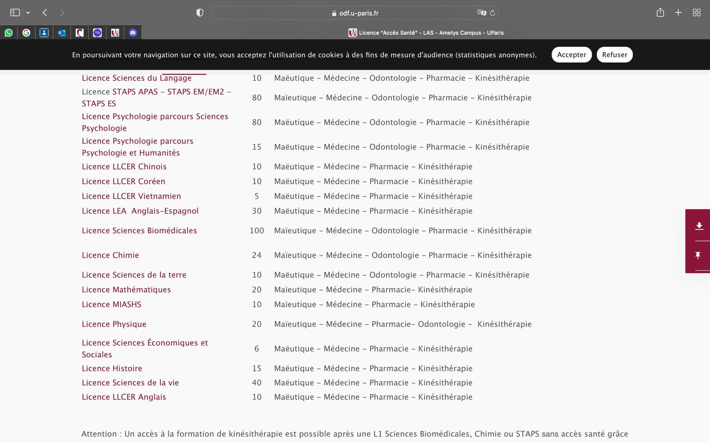Open the Discord pinned tab
Viewport: 710px width, 443px height.
pyautogui.click(x=133, y=33)
